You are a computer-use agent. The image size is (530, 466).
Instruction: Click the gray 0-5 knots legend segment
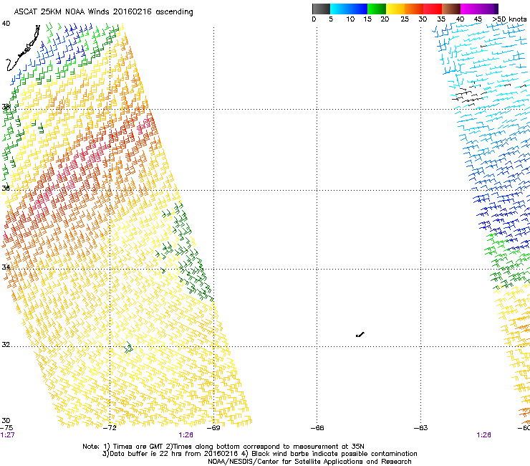coord(321,9)
